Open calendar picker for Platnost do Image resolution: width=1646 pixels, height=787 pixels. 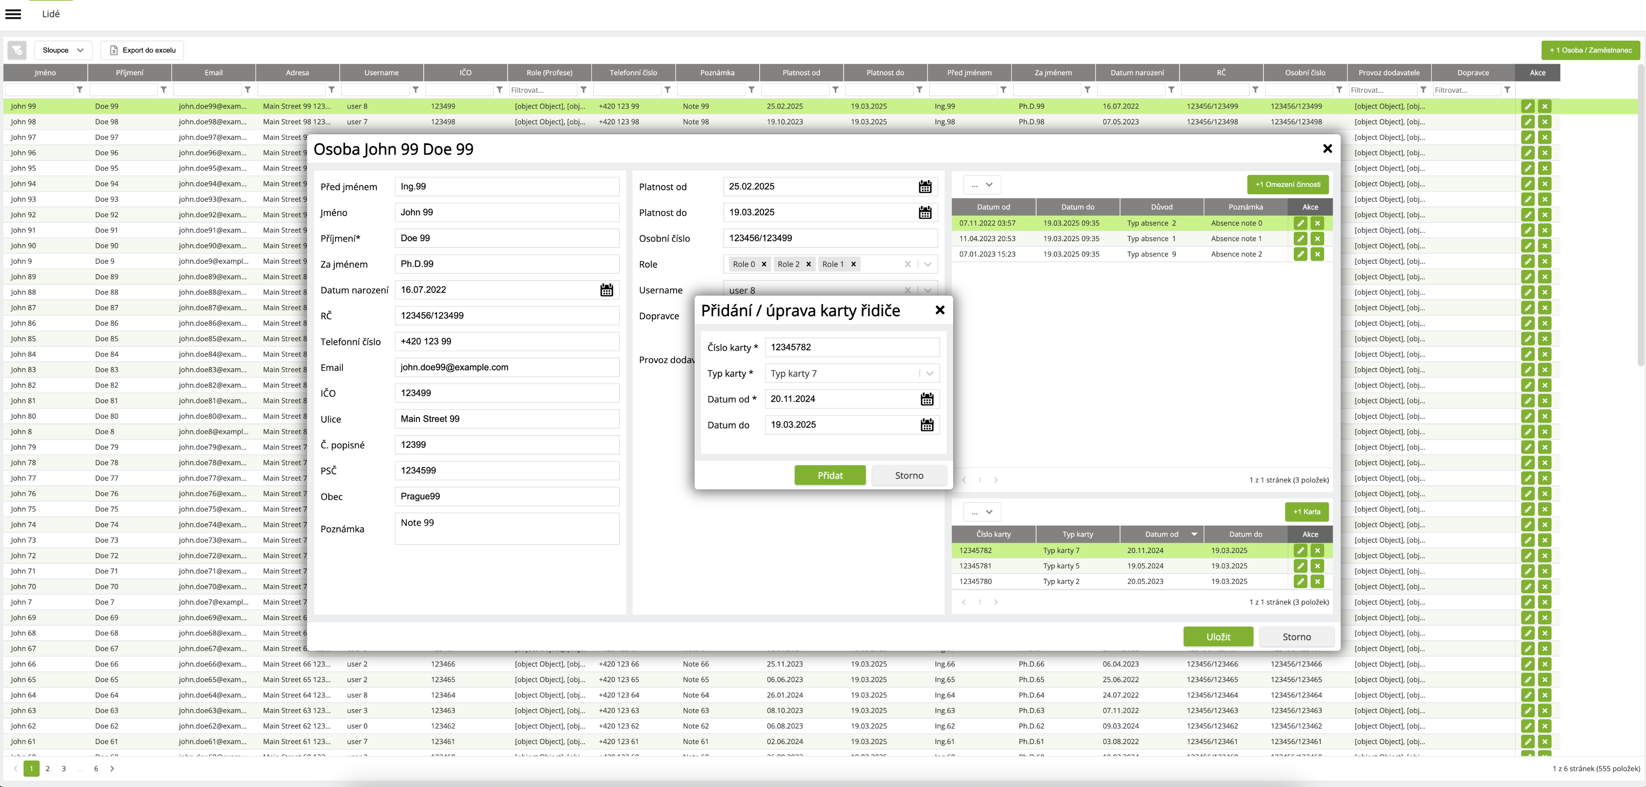point(924,213)
